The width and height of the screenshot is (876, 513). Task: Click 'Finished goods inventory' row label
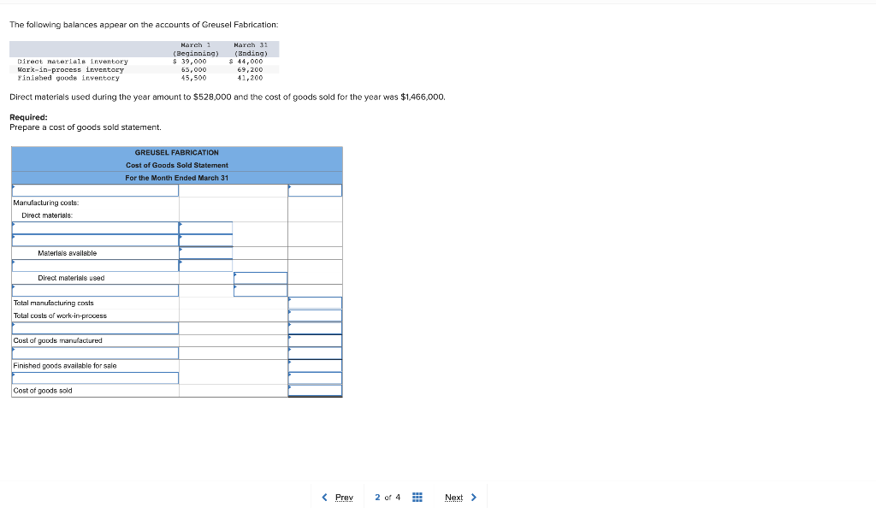click(68, 78)
